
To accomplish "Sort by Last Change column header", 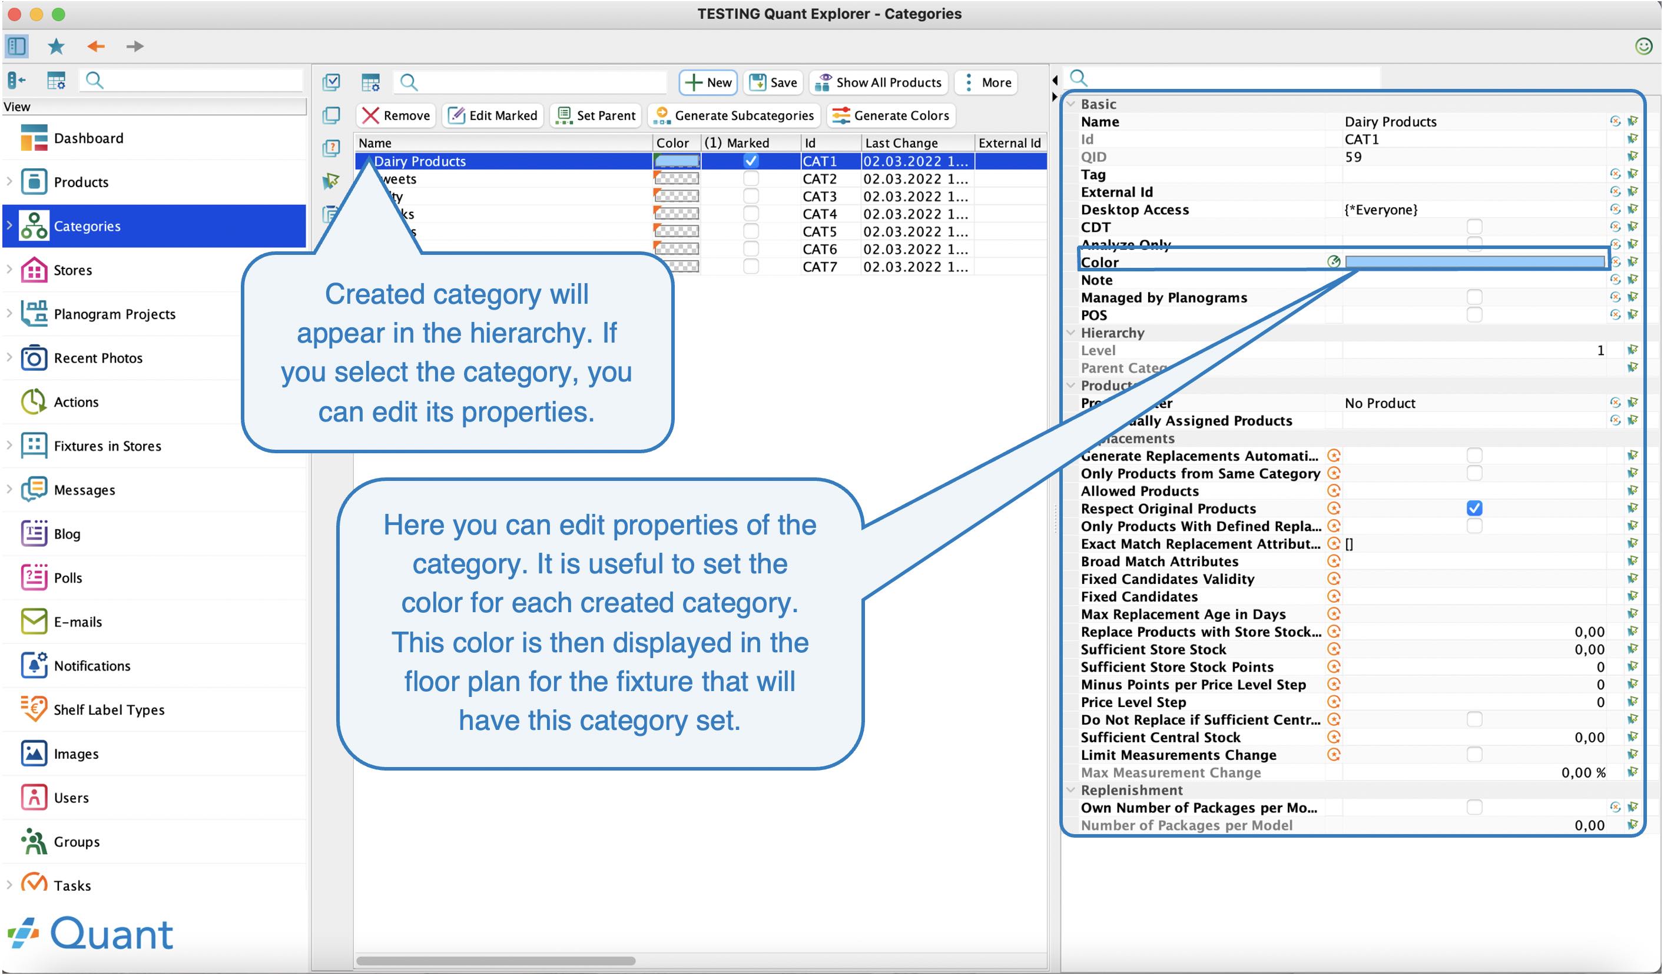I will pos(918,142).
